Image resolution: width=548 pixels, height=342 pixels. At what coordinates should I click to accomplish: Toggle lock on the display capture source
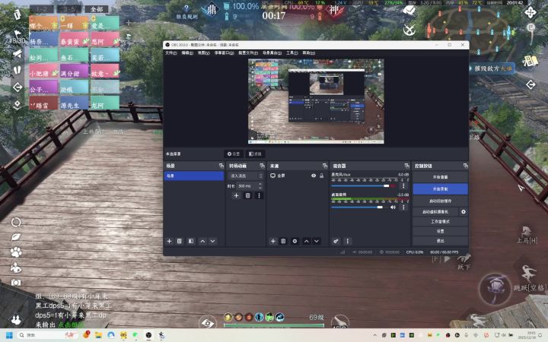[321, 176]
